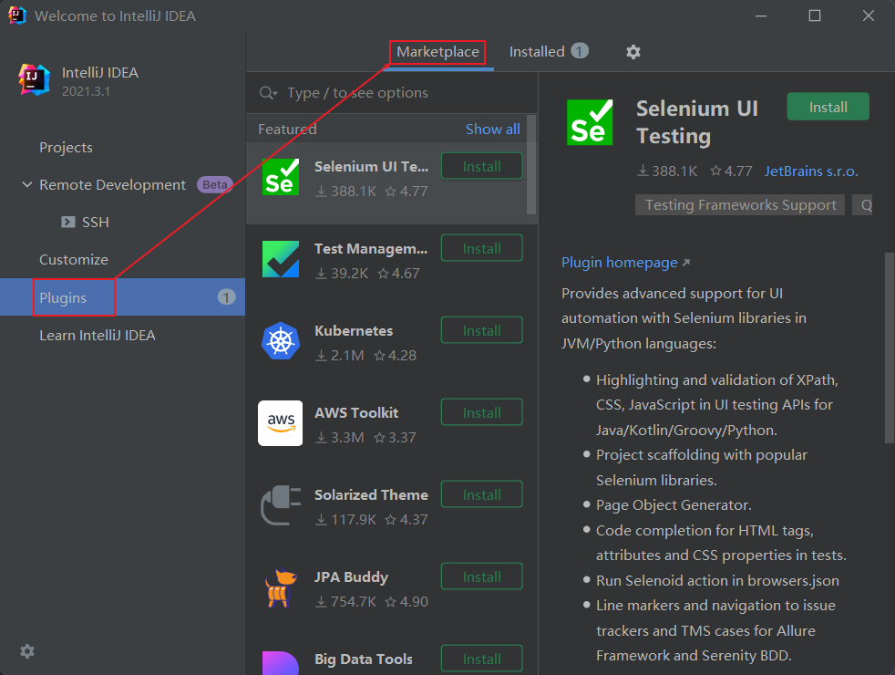Collapse the Remote Development node

click(26, 185)
